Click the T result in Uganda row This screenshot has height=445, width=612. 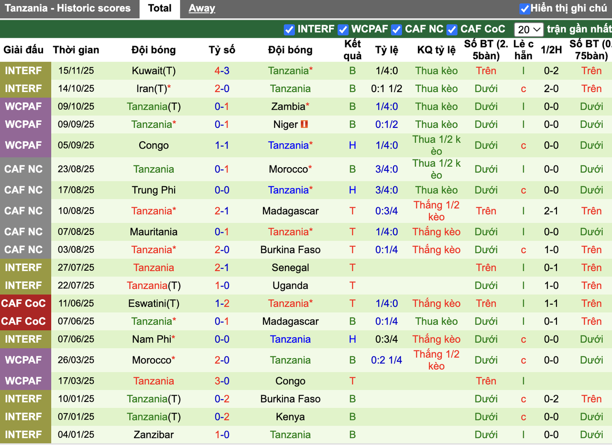tap(352, 286)
